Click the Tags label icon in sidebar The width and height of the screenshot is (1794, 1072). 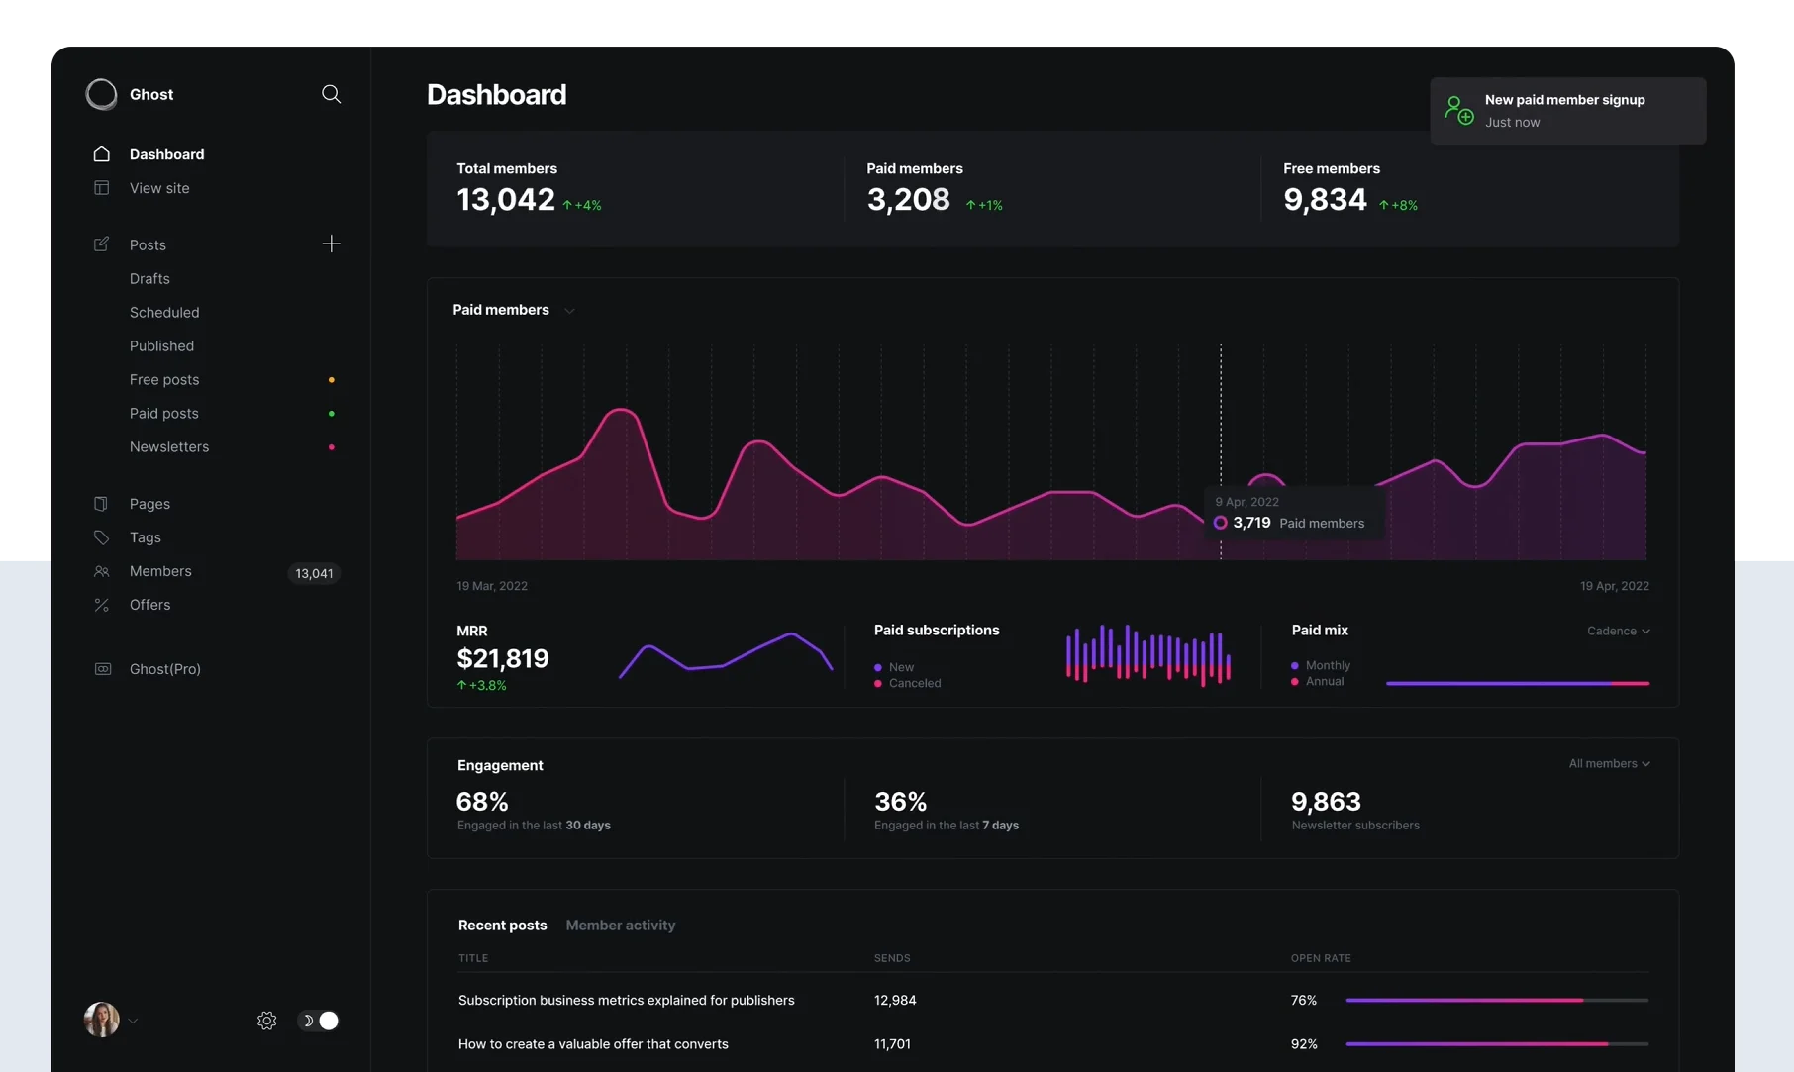coord(101,537)
